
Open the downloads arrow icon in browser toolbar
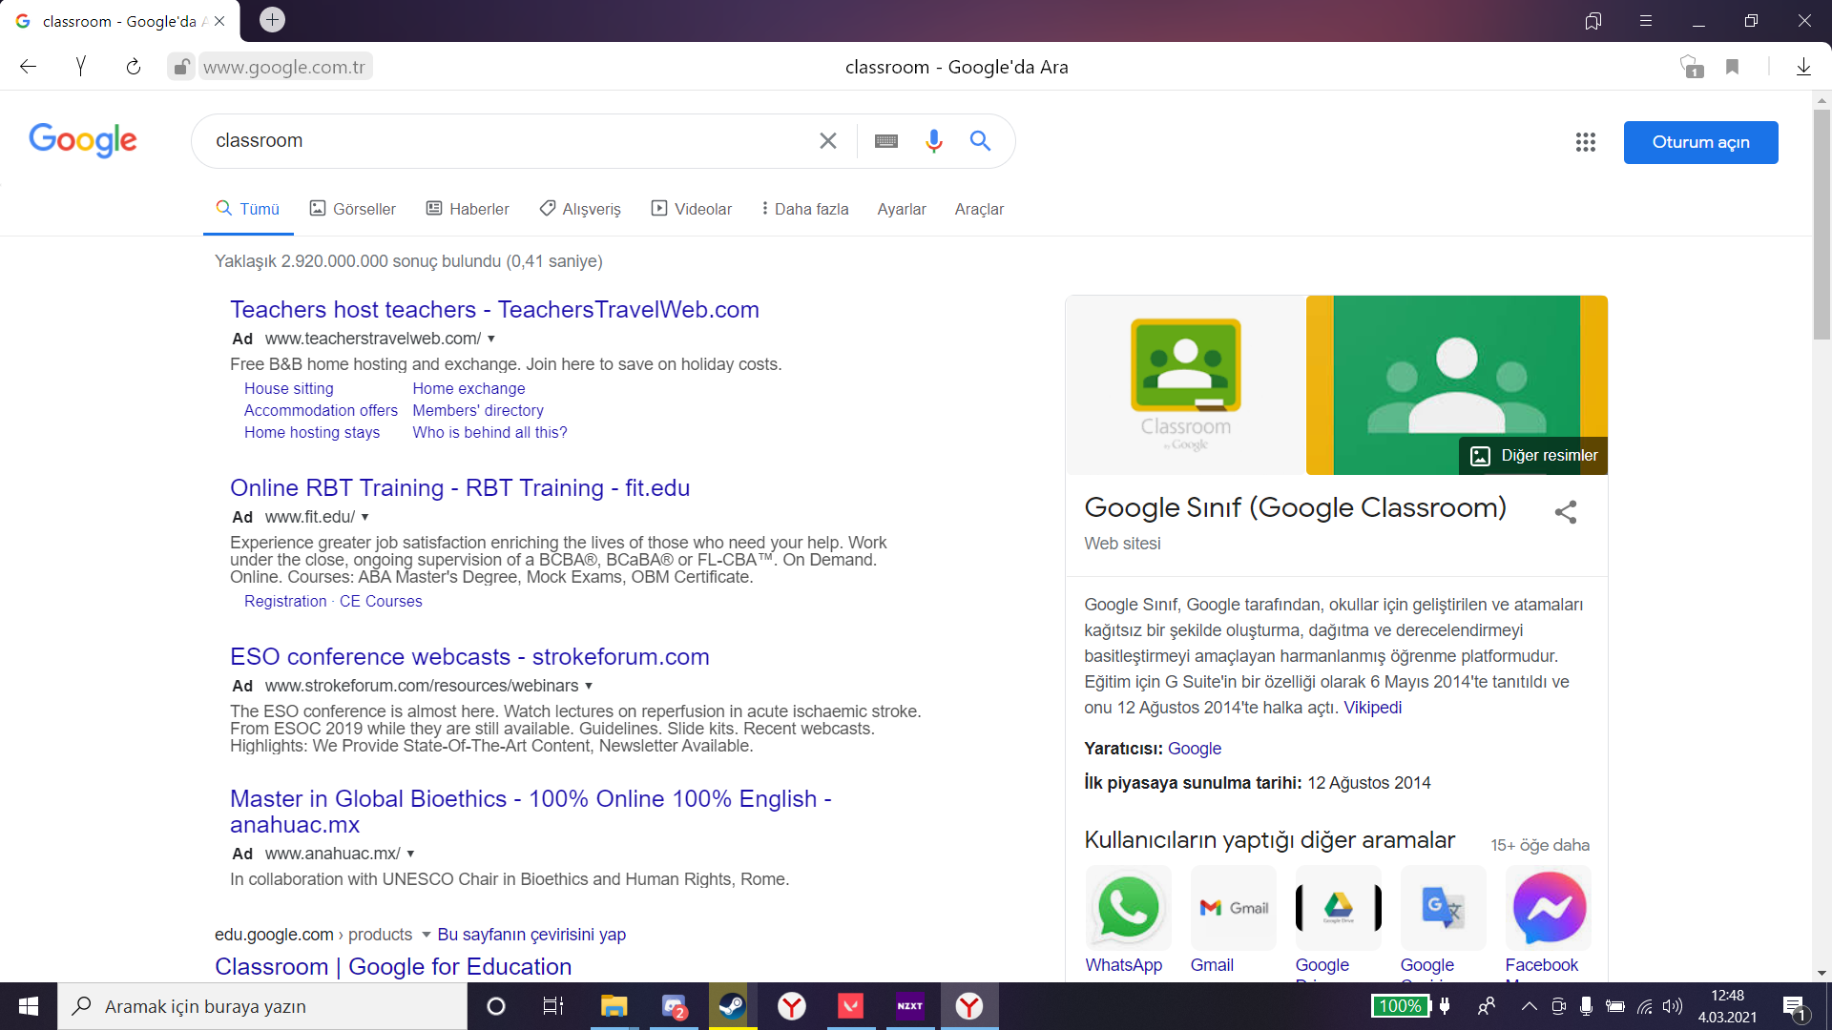click(1803, 67)
